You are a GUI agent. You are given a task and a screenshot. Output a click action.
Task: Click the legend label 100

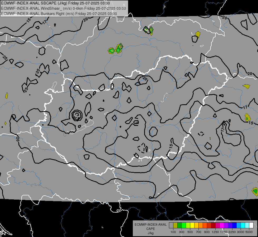click(x=173, y=232)
